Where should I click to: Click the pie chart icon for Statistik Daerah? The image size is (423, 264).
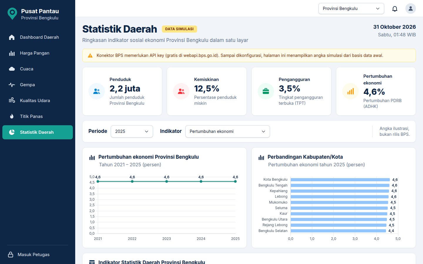click(x=12, y=132)
